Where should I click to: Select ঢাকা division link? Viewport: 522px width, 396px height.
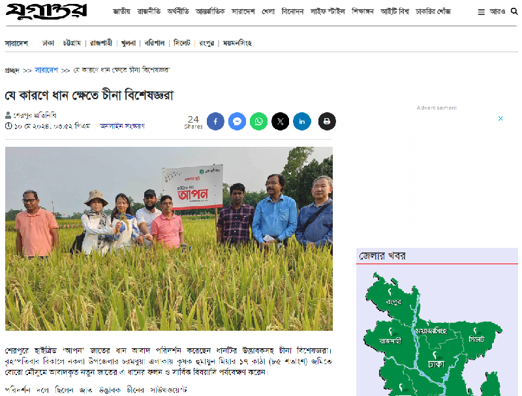pos(48,43)
